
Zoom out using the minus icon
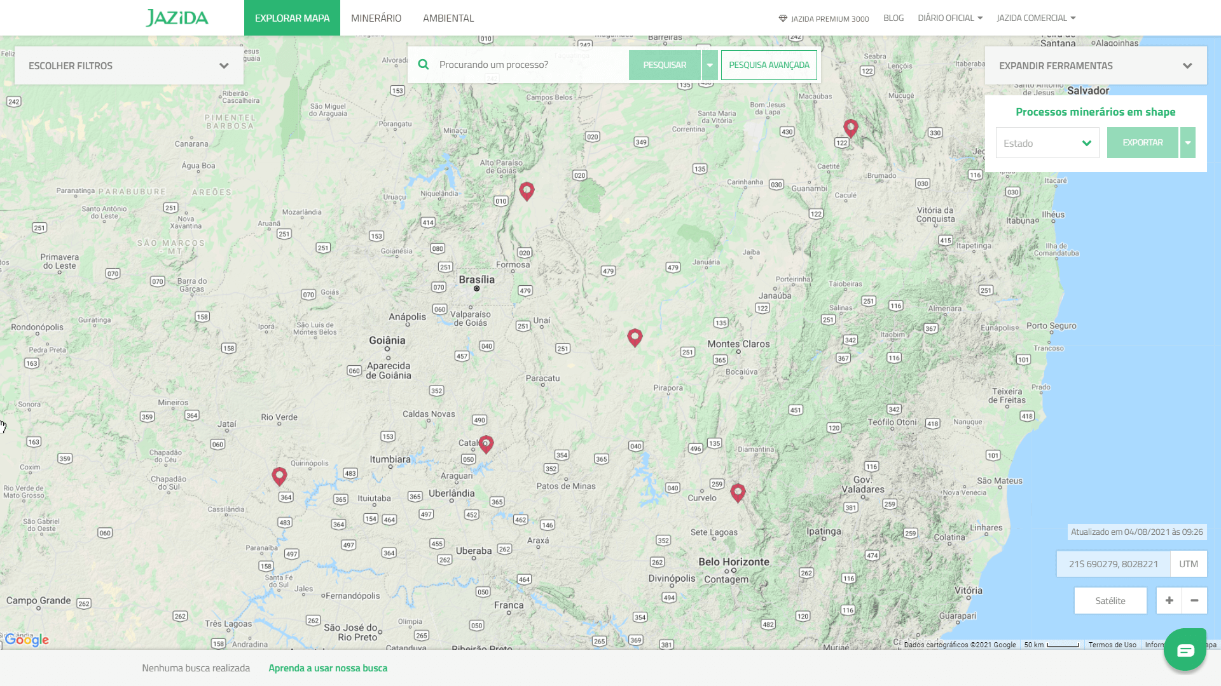click(x=1194, y=600)
